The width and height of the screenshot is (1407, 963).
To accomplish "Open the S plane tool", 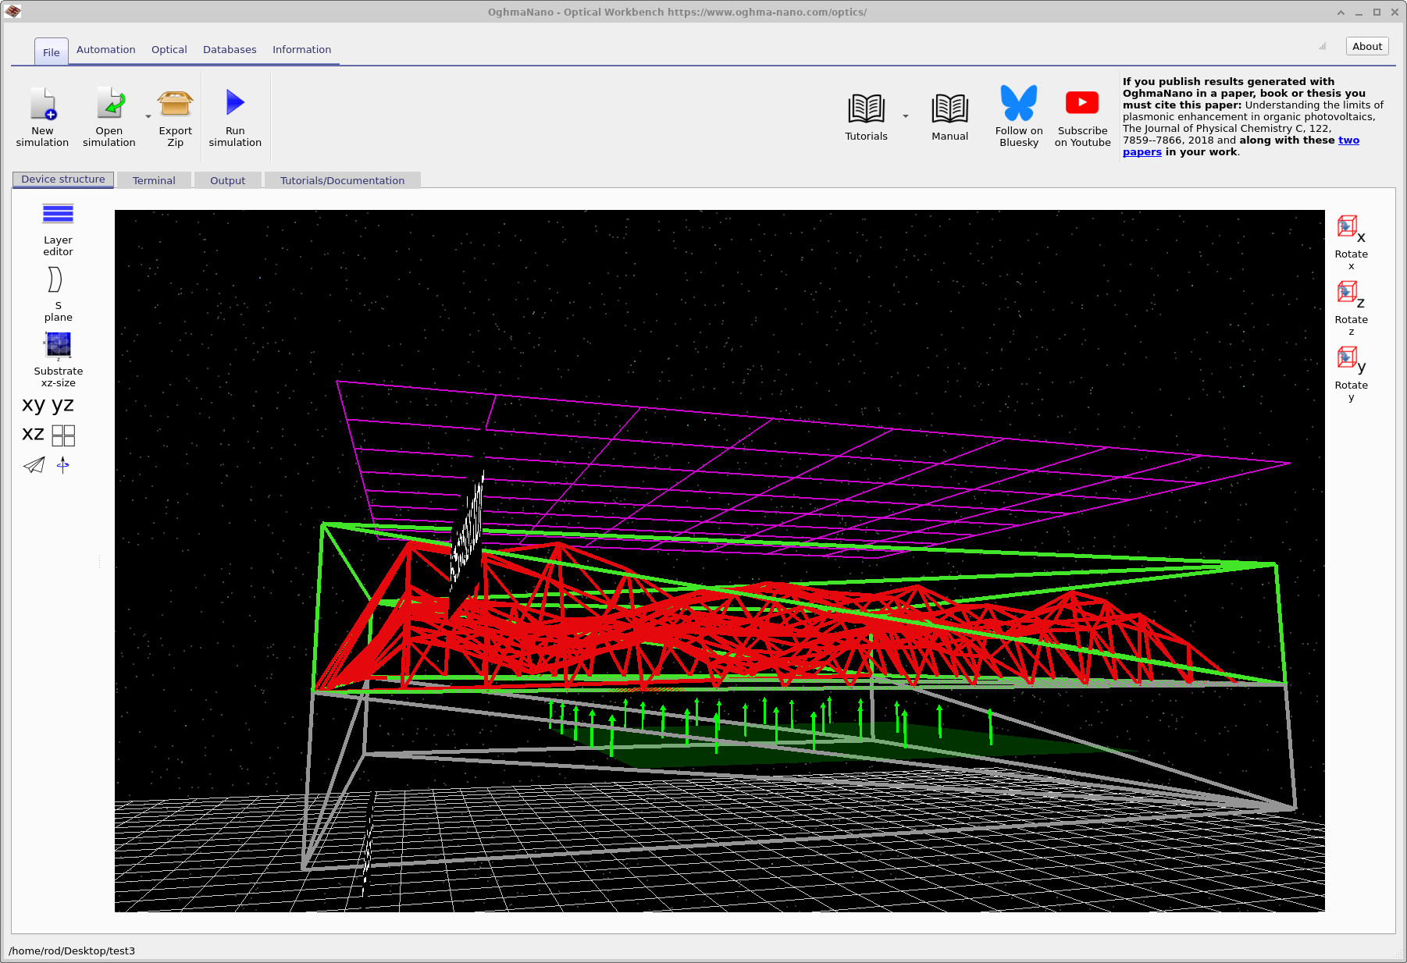I will click(57, 293).
